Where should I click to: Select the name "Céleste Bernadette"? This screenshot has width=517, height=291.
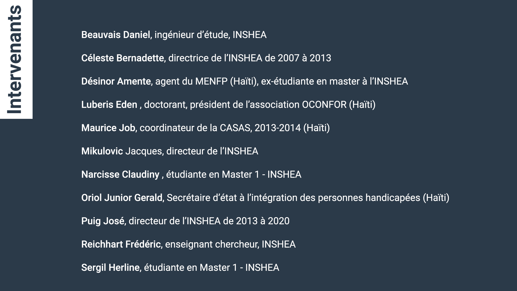pos(123,58)
